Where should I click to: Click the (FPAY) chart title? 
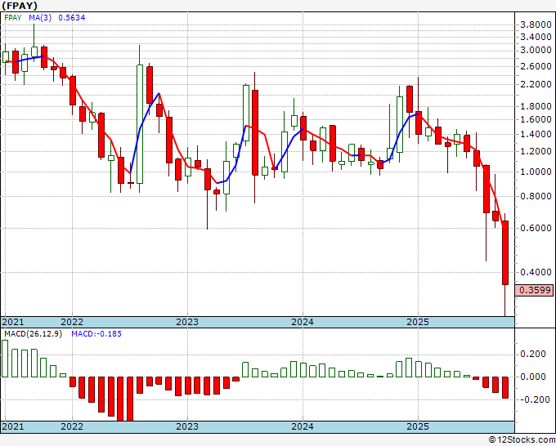(x=20, y=6)
